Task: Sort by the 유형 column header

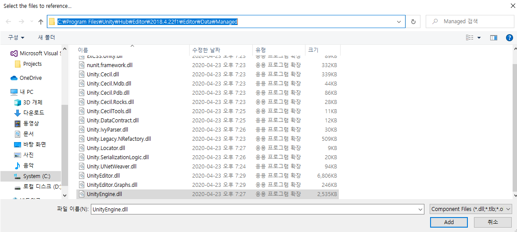Action: tap(279, 50)
